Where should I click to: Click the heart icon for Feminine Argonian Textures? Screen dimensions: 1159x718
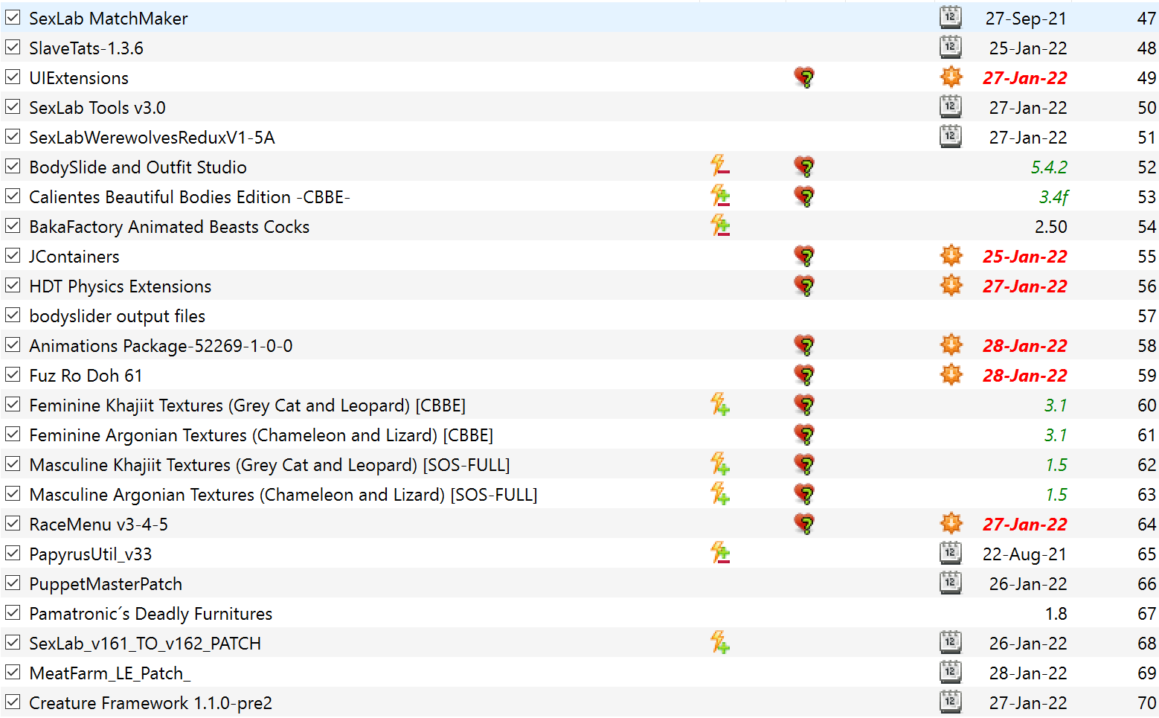click(804, 434)
